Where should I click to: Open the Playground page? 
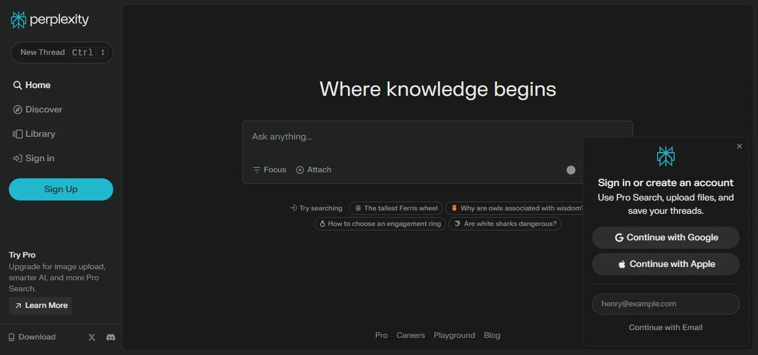[x=454, y=335]
